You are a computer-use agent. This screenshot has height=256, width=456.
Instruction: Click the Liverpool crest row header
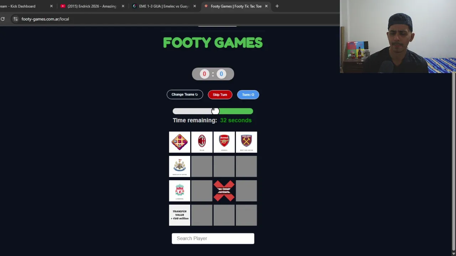point(180,191)
